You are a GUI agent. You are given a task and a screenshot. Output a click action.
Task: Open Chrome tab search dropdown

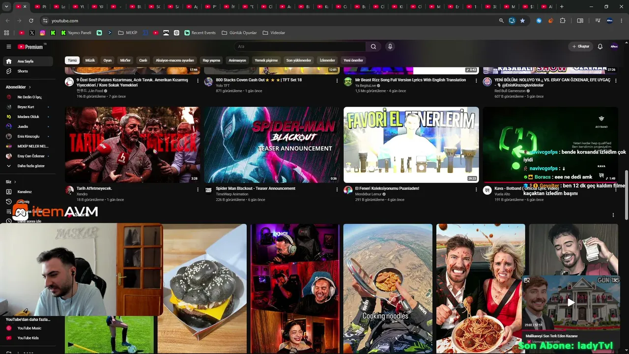6,6
